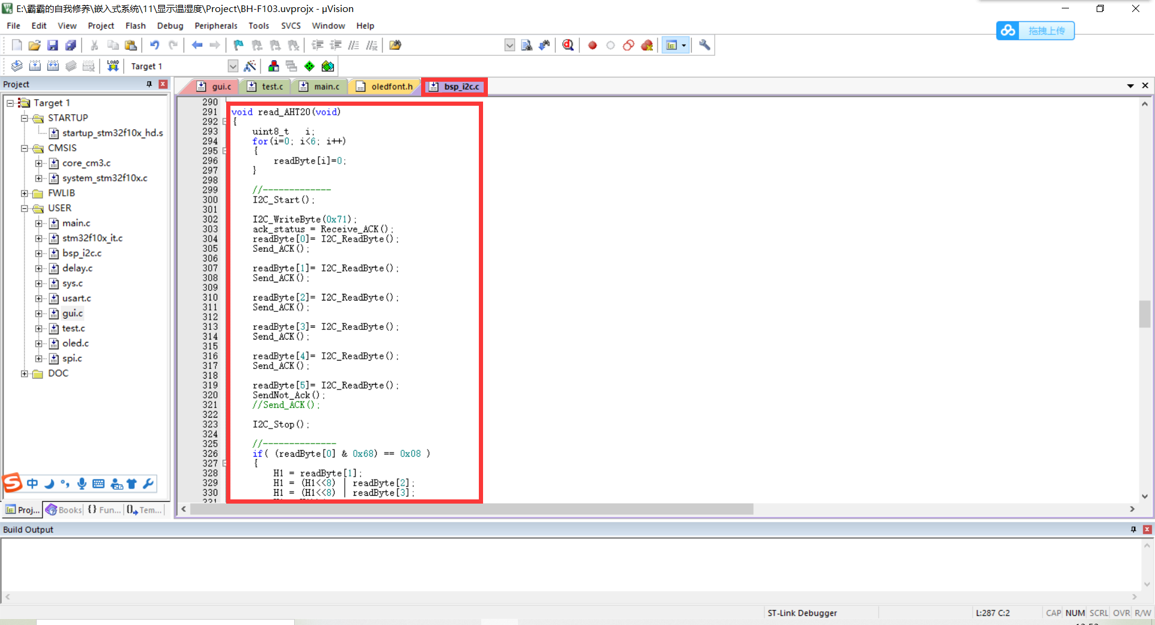1155x625 pixels.
Task: Pin the Build Output panel
Action: (x=1133, y=529)
